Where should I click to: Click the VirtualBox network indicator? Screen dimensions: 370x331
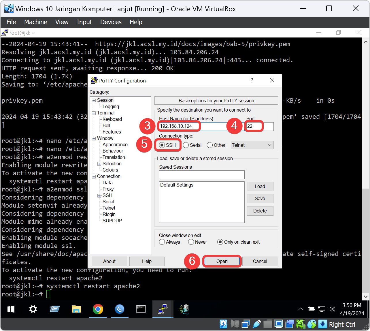pyautogui.click(x=246, y=324)
